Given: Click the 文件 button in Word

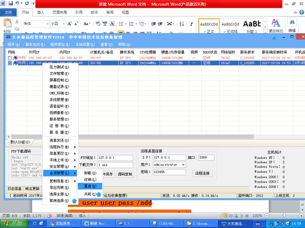Looking at the screenshot, I should pos(8,13).
